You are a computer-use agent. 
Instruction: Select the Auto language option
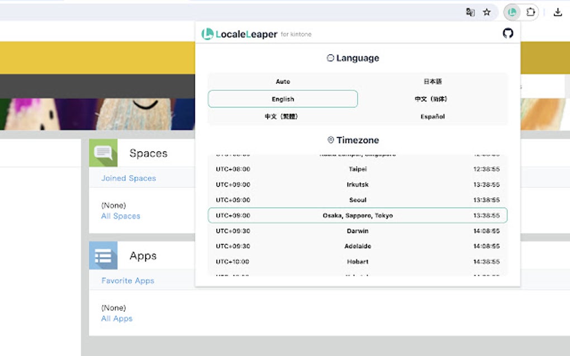(283, 81)
